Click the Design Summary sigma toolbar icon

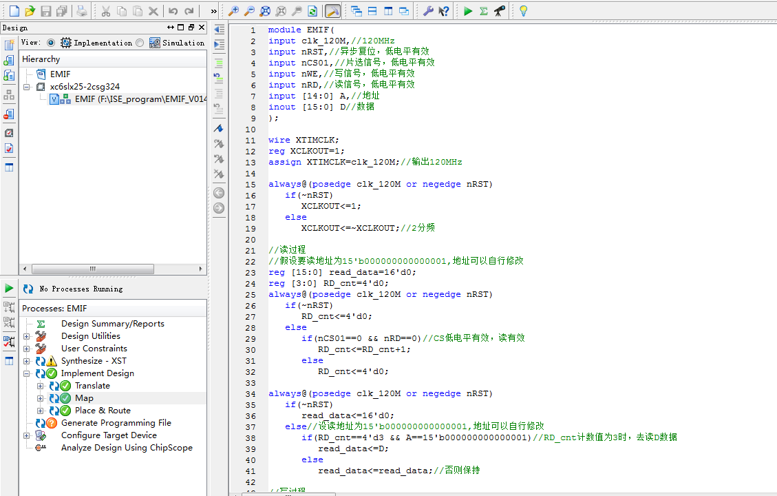tap(484, 11)
